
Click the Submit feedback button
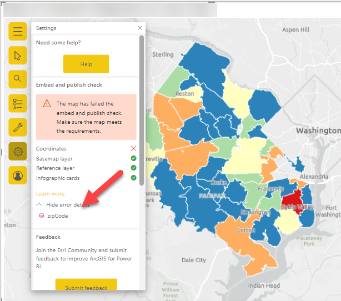[x=86, y=285]
